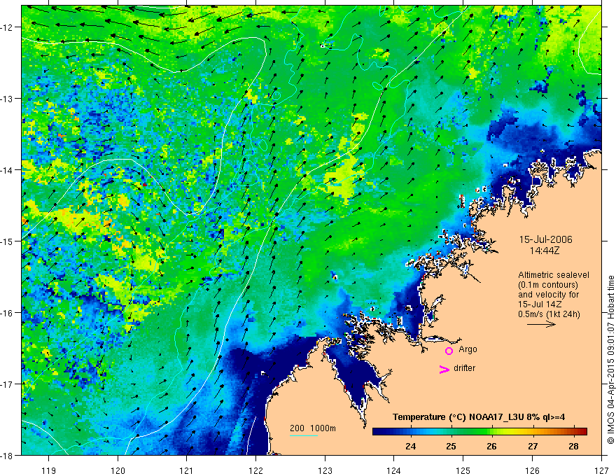
Task: Click latitude axis label -17
Action: point(7,384)
